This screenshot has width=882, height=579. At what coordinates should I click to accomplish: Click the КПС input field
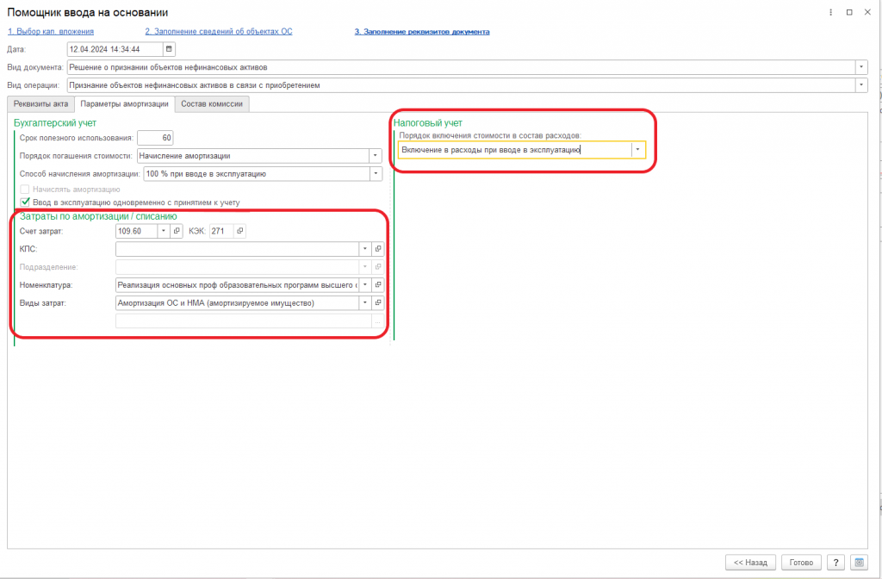pyautogui.click(x=238, y=249)
